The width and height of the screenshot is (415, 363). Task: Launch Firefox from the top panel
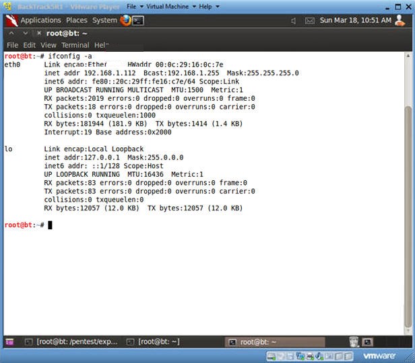tap(125, 20)
